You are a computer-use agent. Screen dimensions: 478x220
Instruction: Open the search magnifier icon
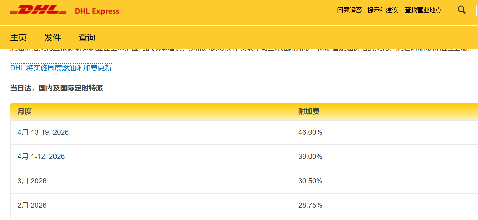(x=461, y=10)
